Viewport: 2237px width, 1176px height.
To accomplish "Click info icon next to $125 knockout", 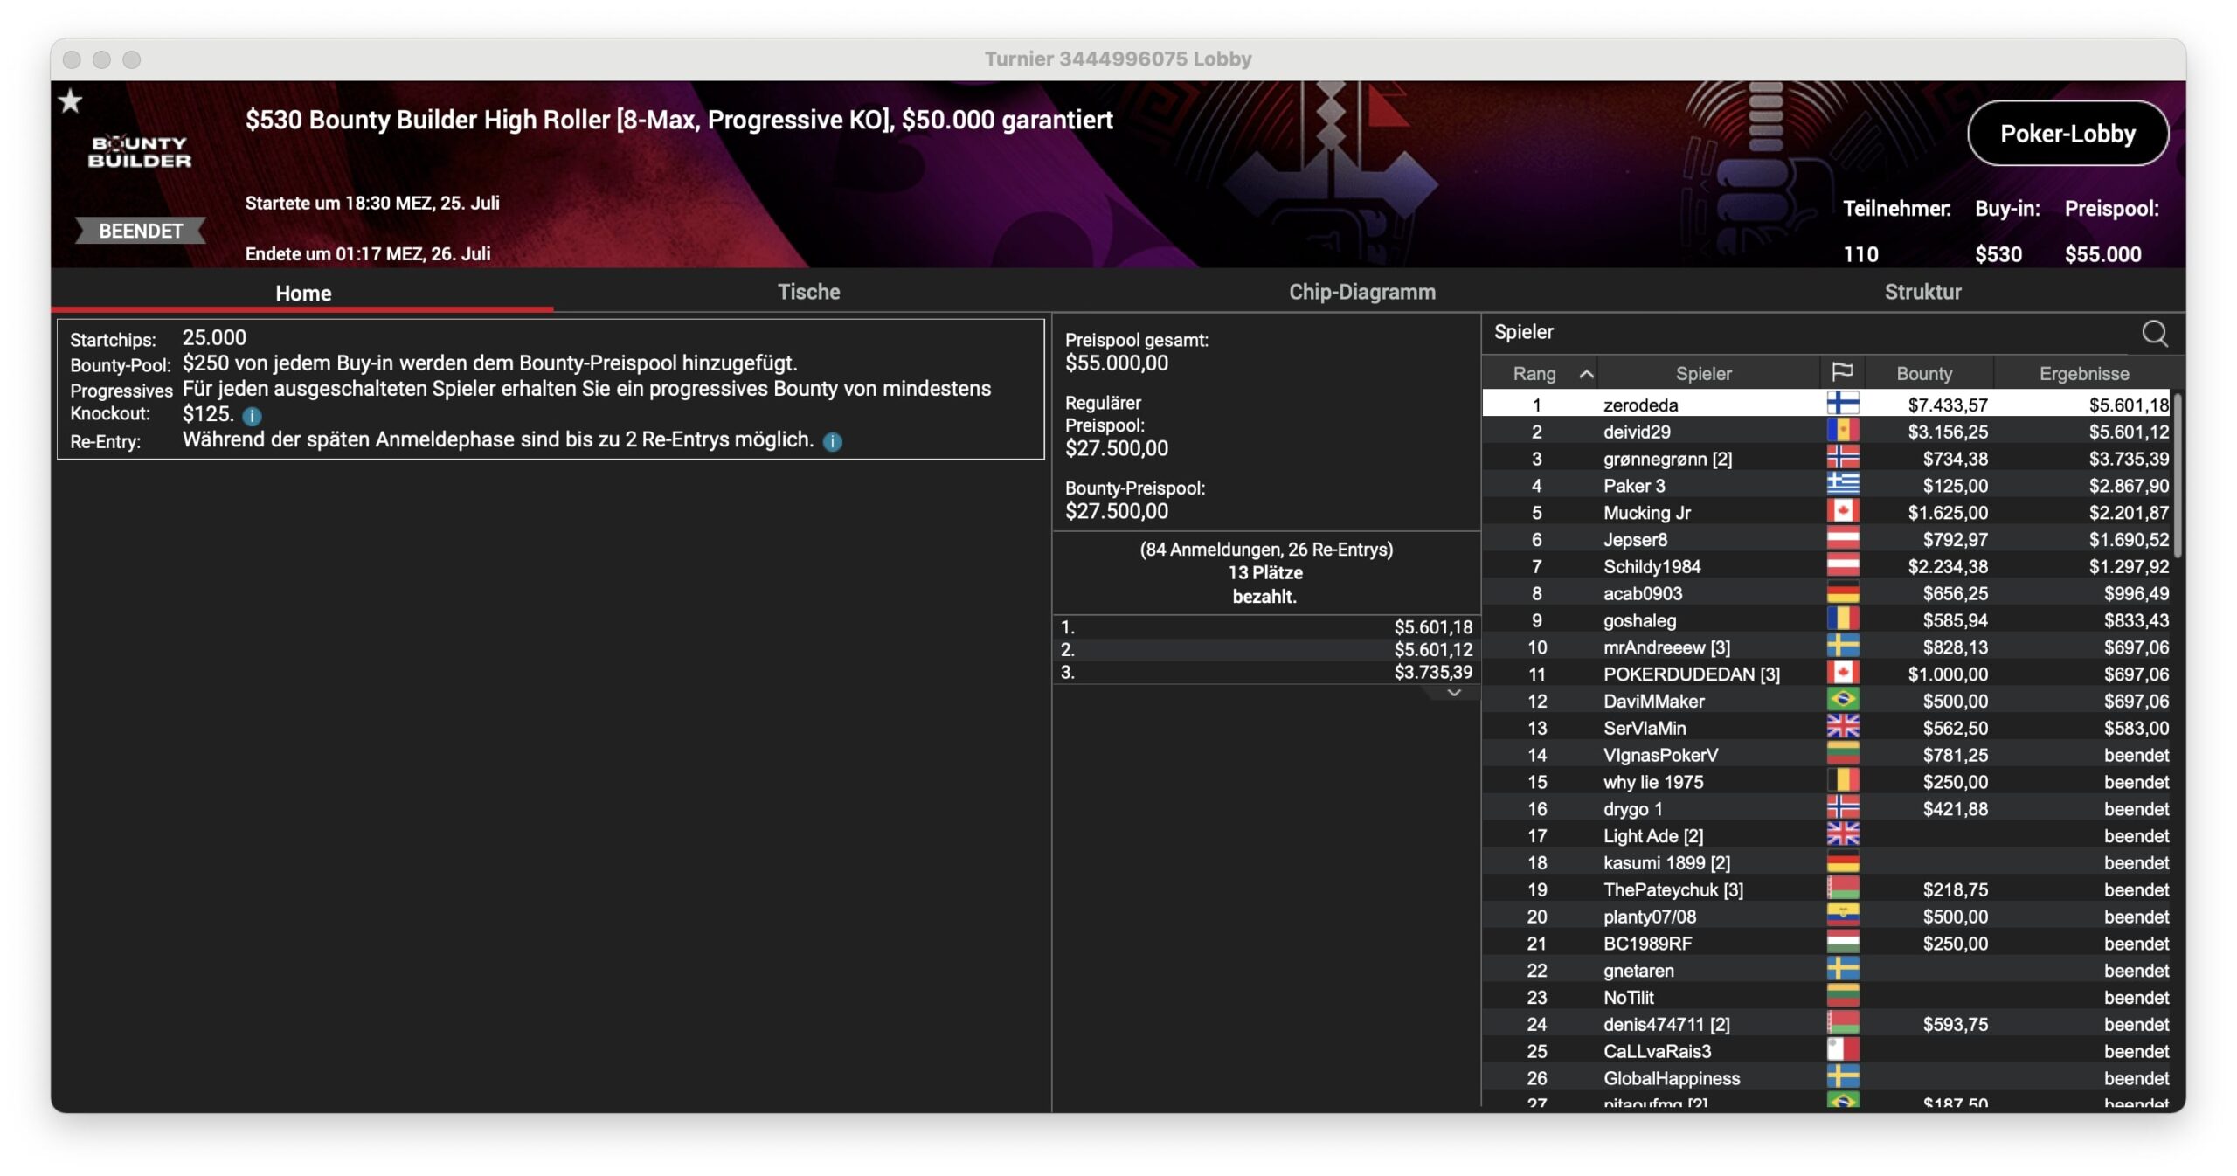I will pyautogui.click(x=252, y=416).
